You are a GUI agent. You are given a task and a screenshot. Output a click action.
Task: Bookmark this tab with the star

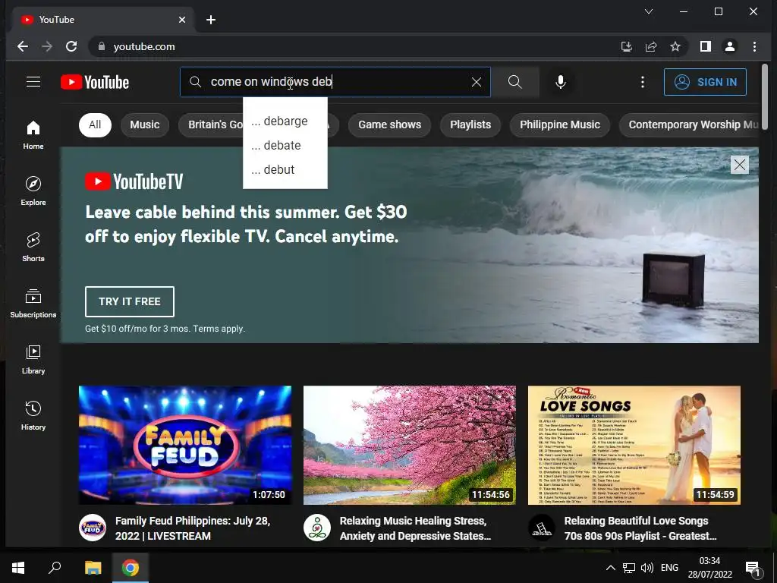pos(675,46)
